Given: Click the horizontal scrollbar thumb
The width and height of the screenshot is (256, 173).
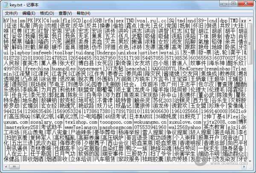Looking at the screenshot, I should click(15, 167).
